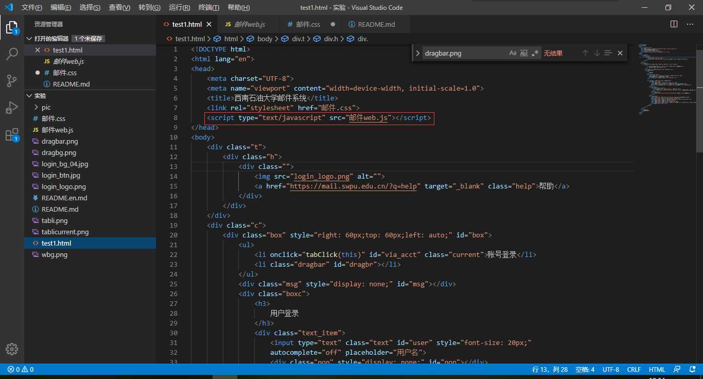Open tabli.png in file explorer
The height and width of the screenshot is (379, 703).
pos(55,220)
